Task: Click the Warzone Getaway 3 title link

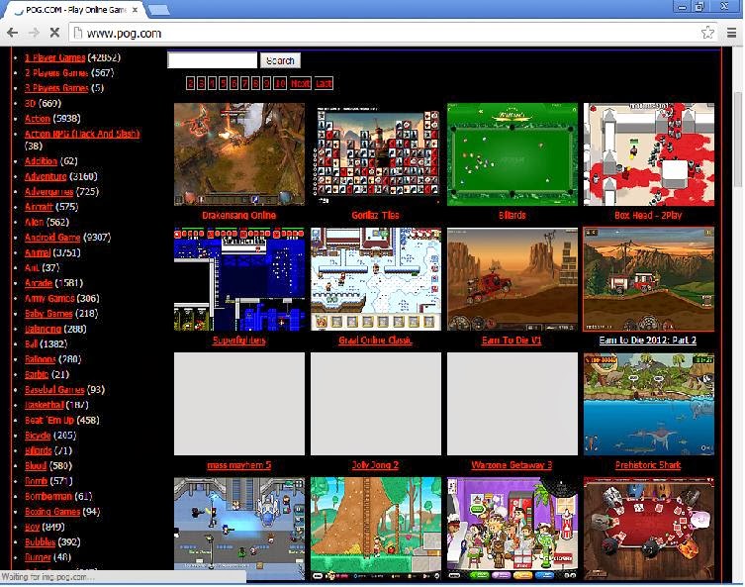Action: [x=512, y=465]
